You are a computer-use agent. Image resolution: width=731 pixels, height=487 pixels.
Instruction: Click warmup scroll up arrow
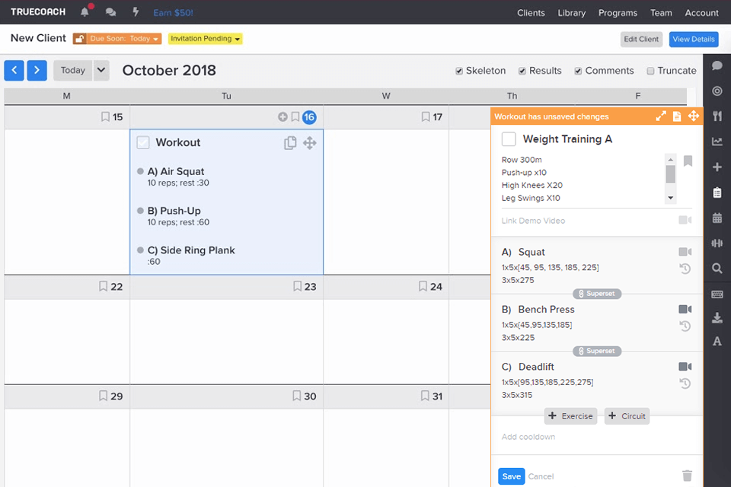670,159
